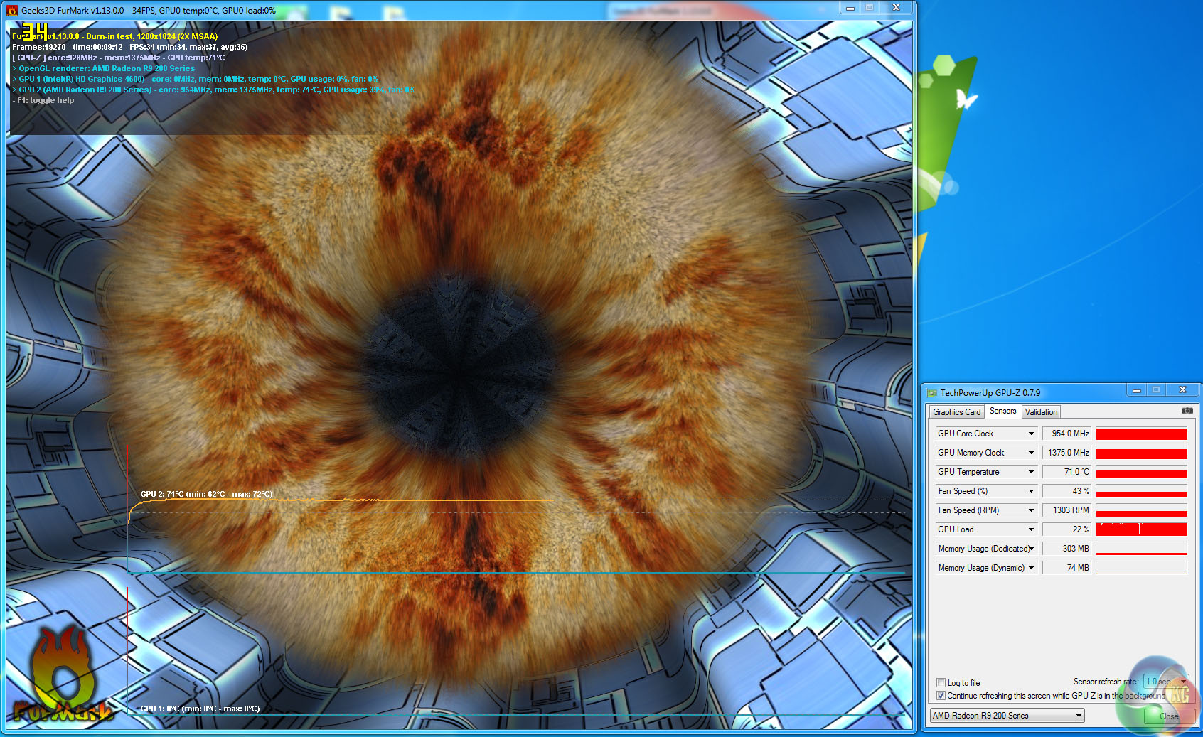
Task: Click the 71.0 °C temperature value
Action: tap(1066, 472)
